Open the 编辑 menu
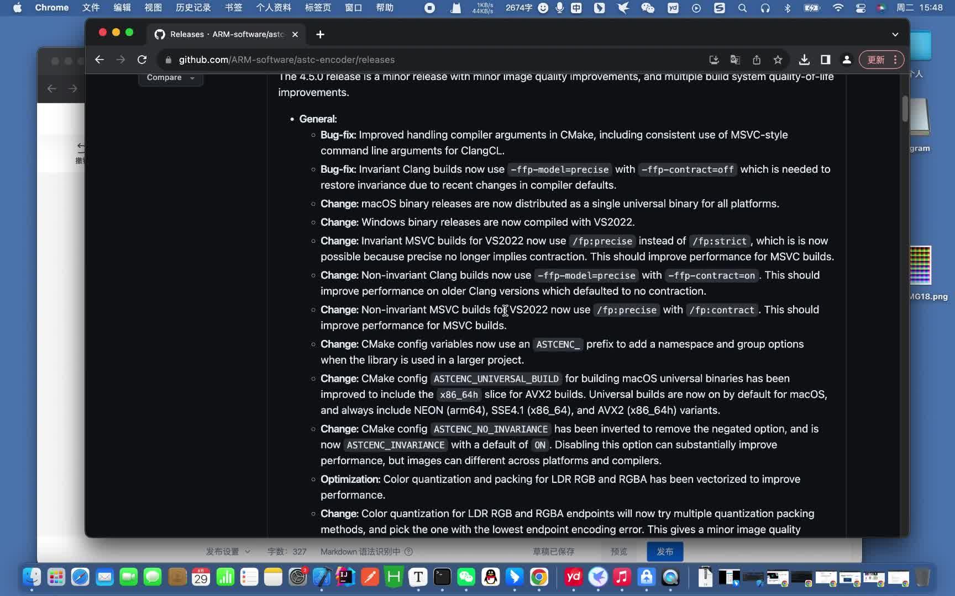 pyautogui.click(x=122, y=8)
